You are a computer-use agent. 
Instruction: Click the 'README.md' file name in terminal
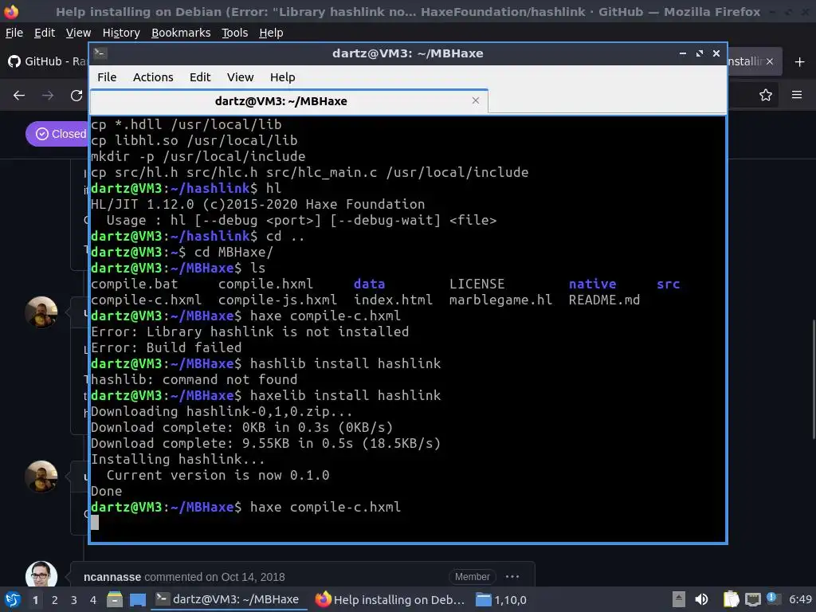pyautogui.click(x=604, y=300)
